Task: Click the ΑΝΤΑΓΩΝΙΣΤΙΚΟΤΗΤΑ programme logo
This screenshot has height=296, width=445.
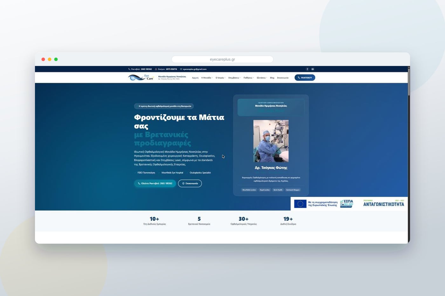Action: (x=384, y=203)
